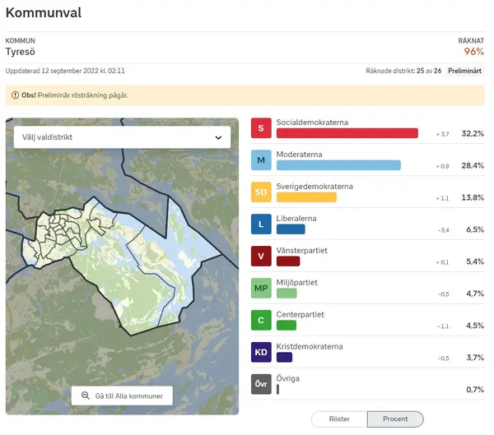Select the Vänsterpartiet V icon
Viewport: 494px width, 435px height.
pos(261,257)
